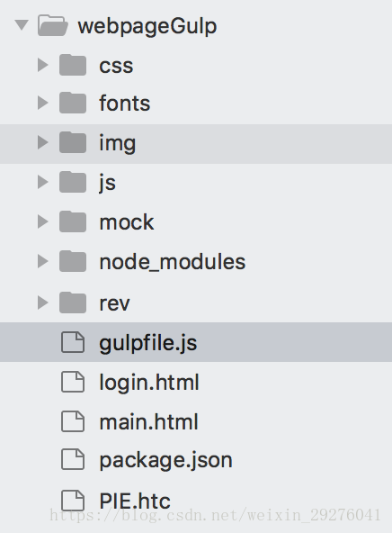This screenshot has height=533, width=392.
Task: Click the node_modules folder icon
Action: 73,261
